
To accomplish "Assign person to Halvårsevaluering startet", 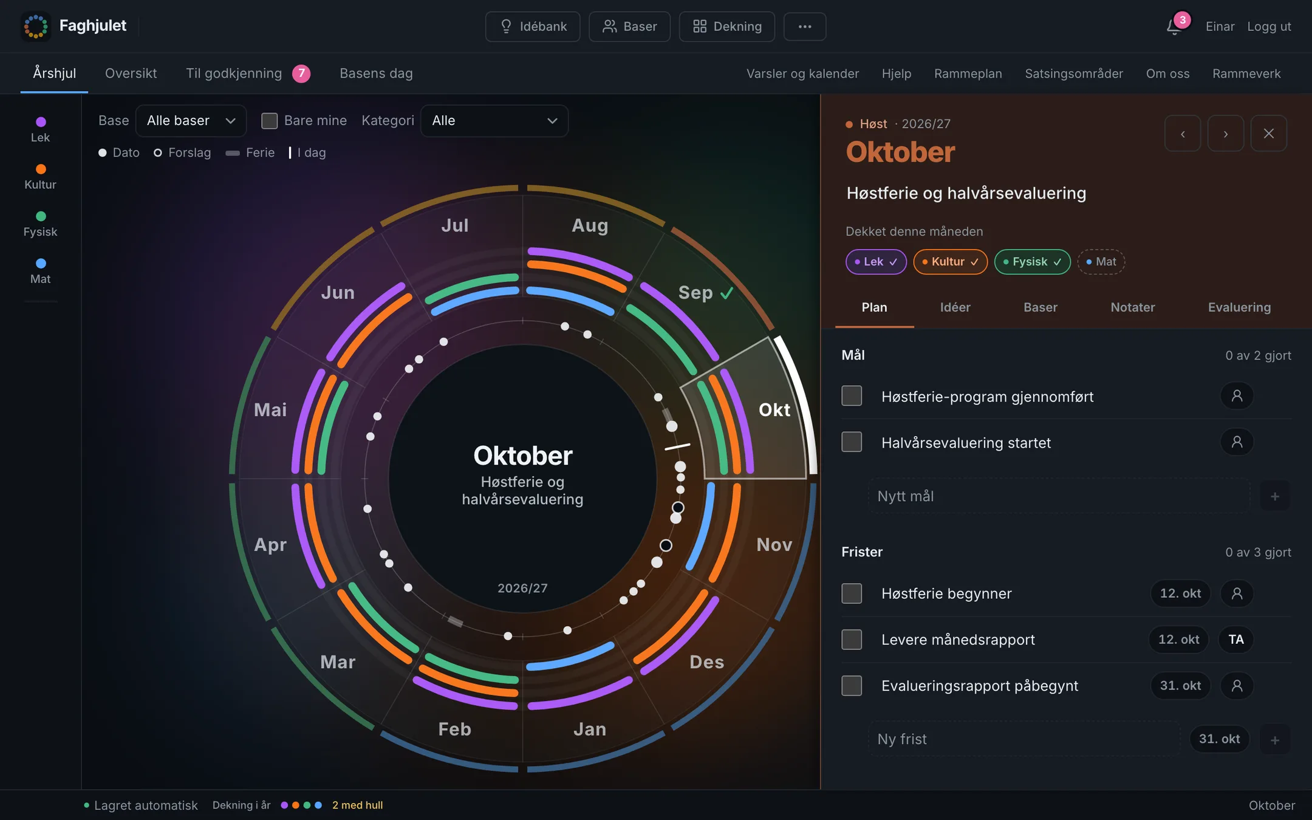I will click(x=1237, y=442).
